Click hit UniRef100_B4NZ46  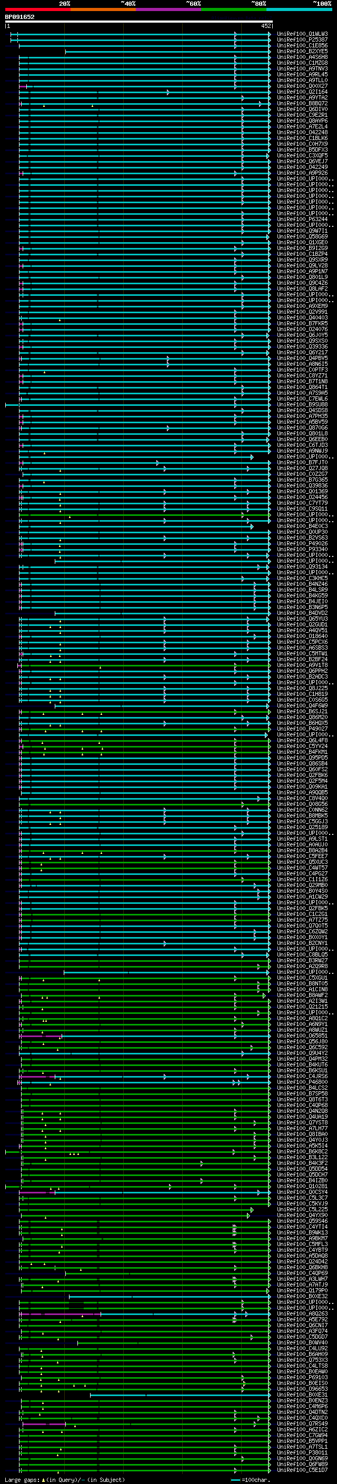[302, 584]
